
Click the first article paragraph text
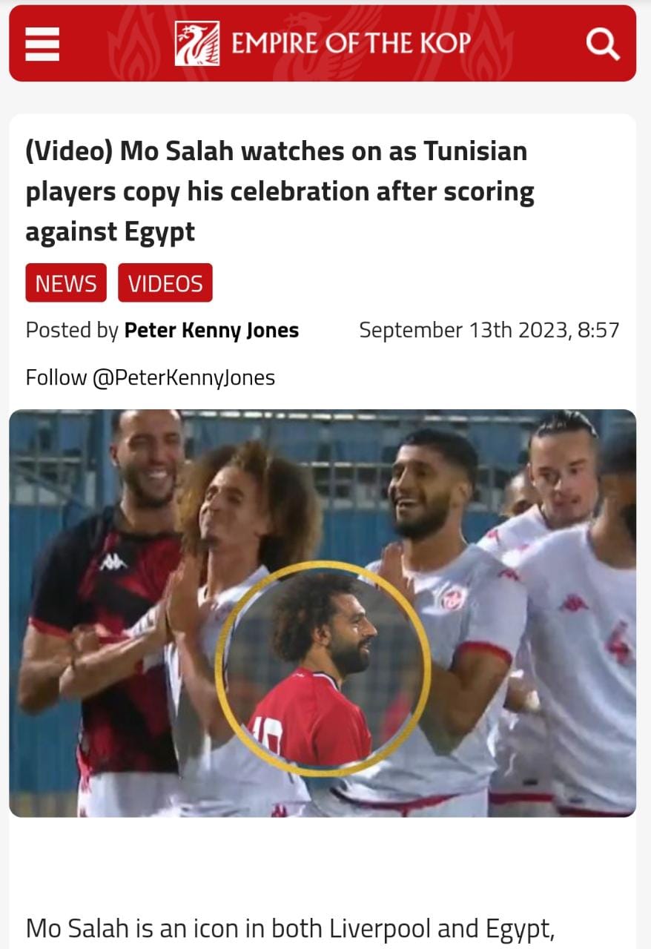290,928
